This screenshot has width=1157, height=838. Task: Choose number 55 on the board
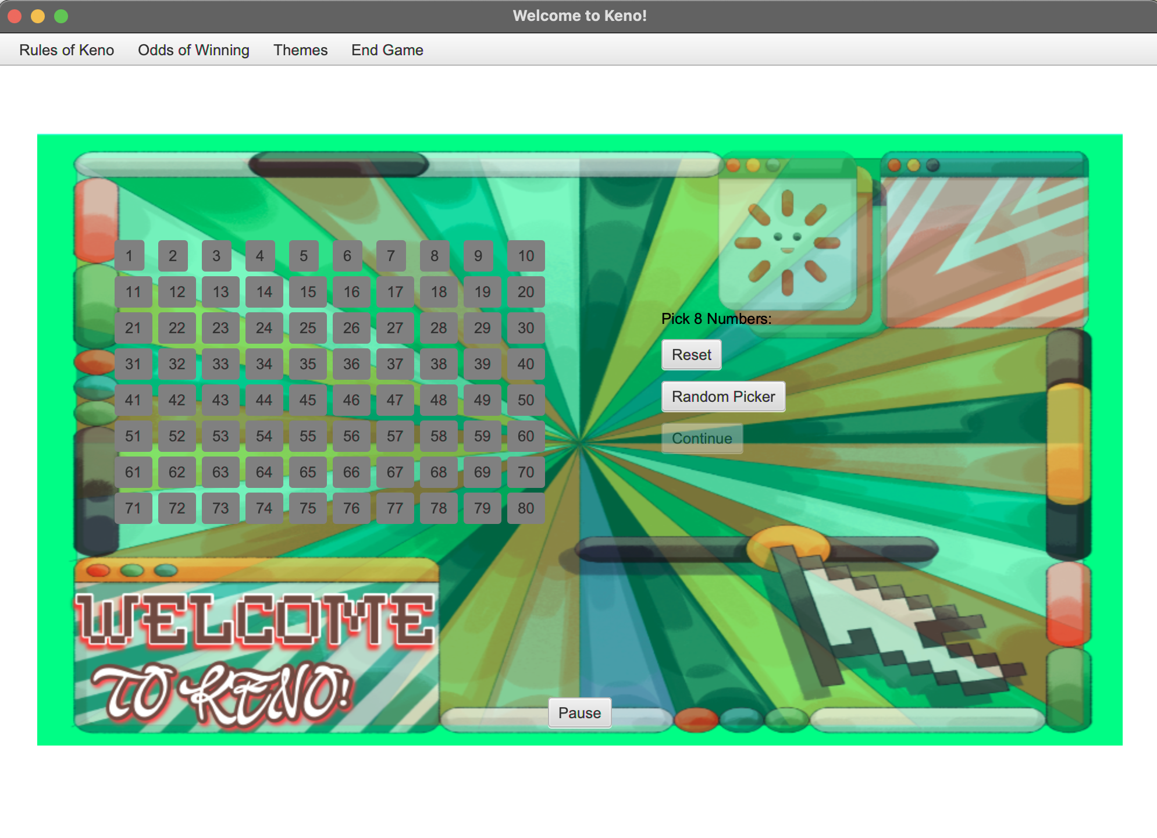point(308,436)
